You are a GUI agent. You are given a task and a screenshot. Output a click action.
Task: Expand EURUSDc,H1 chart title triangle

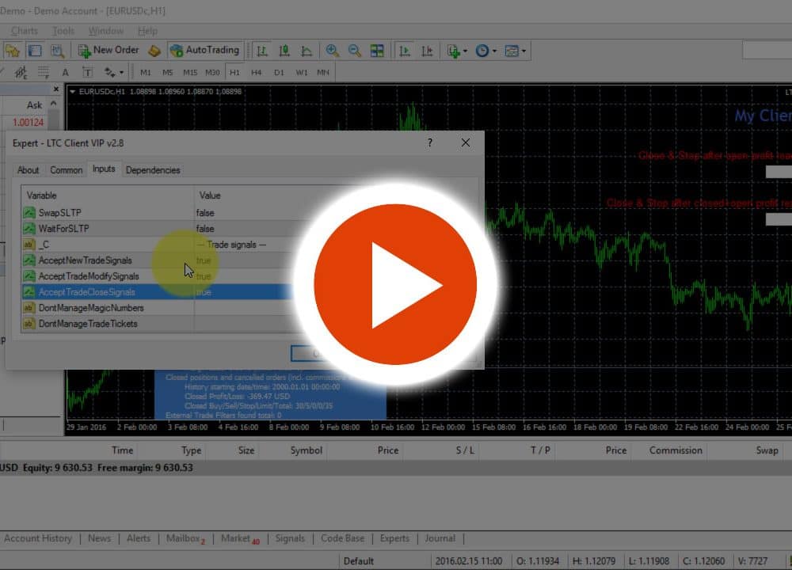[x=73, y=91]
